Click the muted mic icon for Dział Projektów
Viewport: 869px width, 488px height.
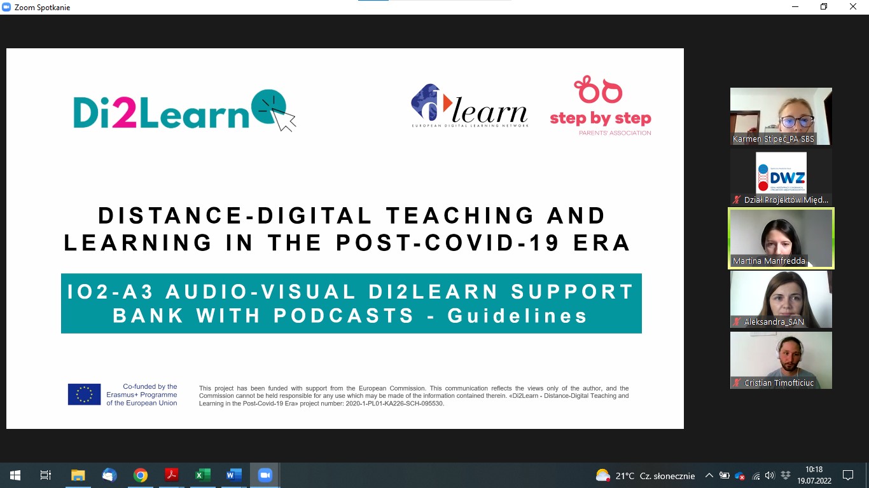point(737,200)
